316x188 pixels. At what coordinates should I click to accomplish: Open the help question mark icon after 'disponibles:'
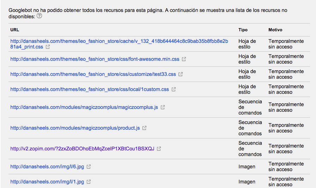(x=39, y=16)
